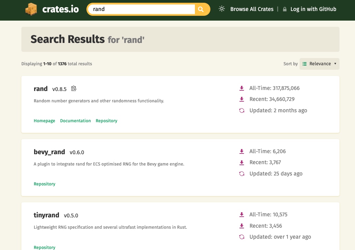The height and width of the screenshot is (250, 355).
Task: Click the bevy_rand description text
Action: 109,164
